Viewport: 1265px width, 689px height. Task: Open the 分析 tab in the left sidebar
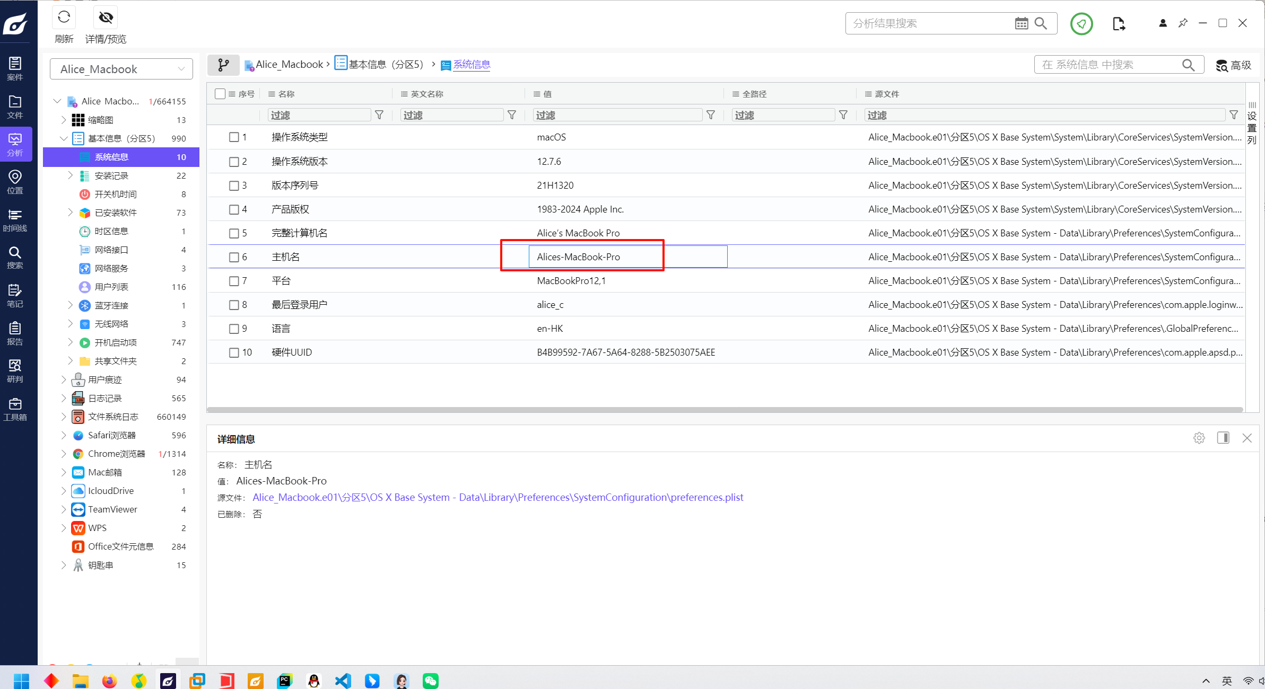point(15,144)
